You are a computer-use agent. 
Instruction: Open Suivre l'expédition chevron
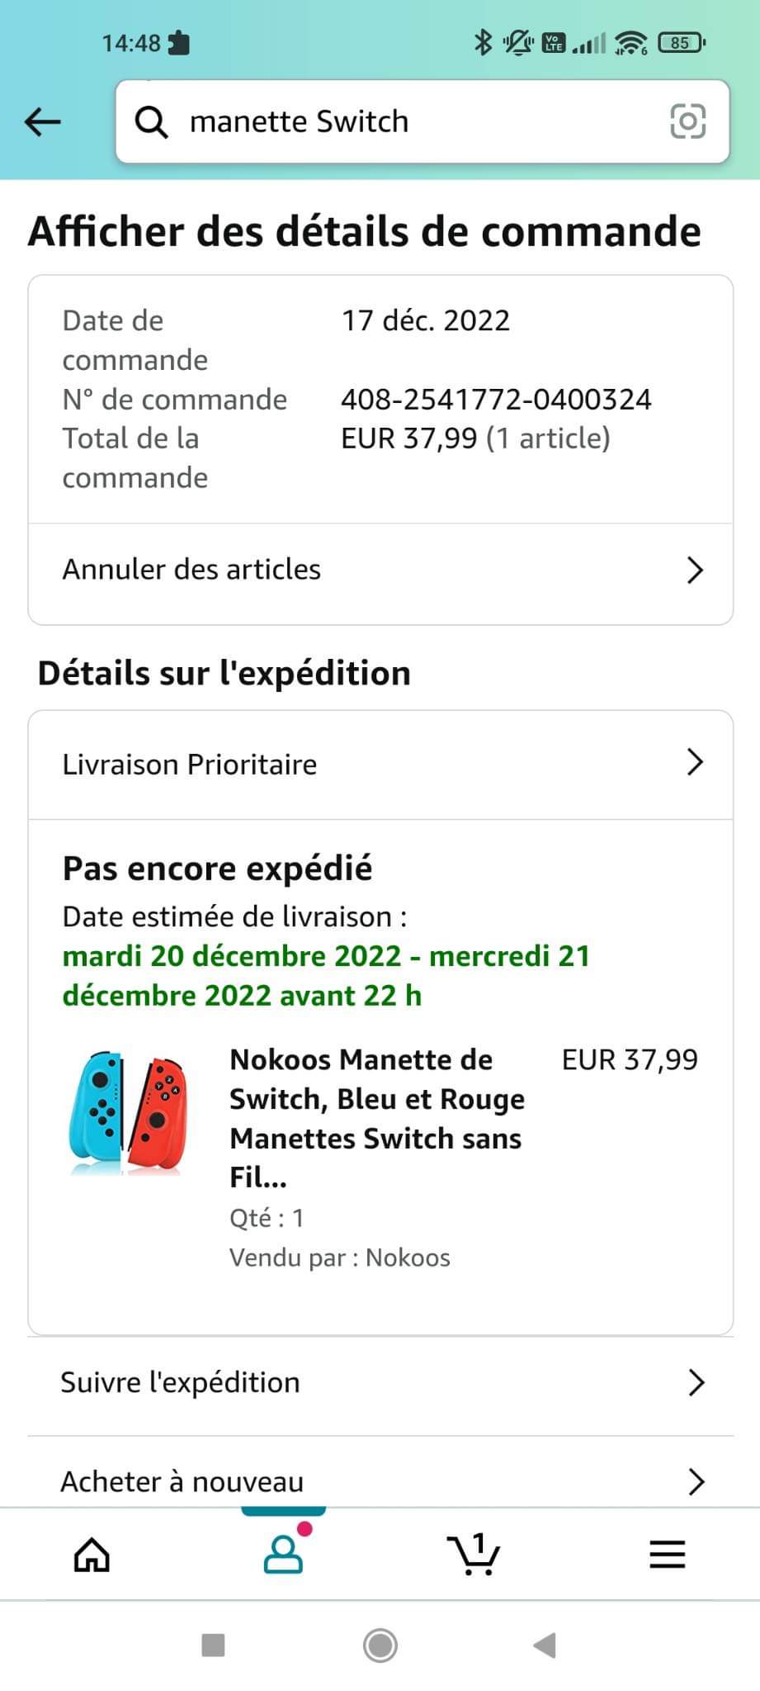coord(696,1382)
